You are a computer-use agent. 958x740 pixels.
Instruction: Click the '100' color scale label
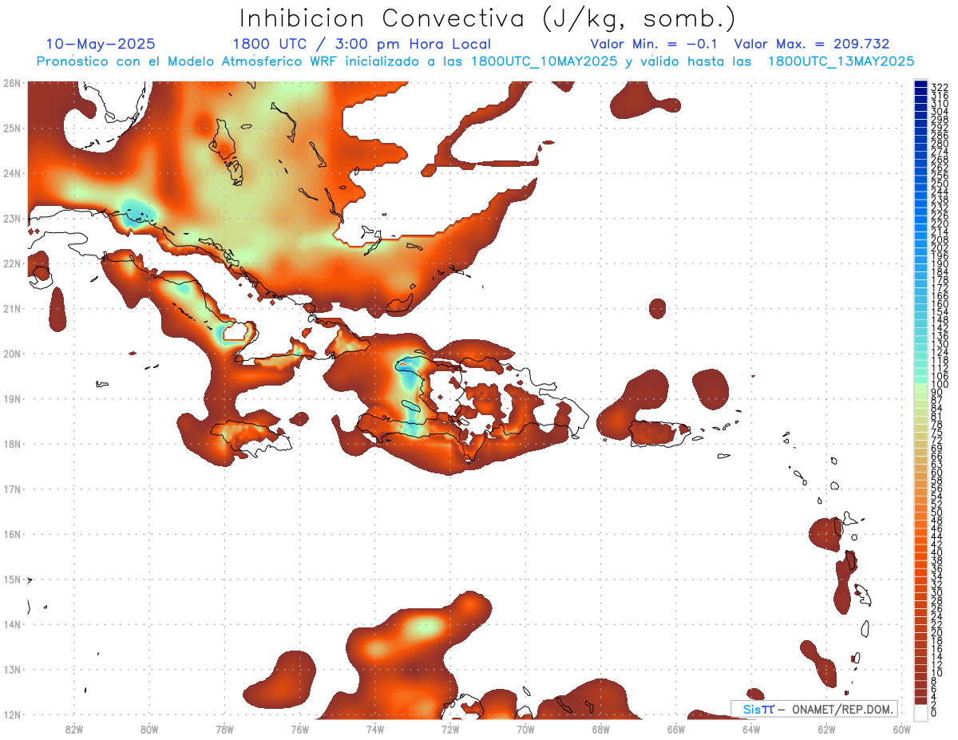click(940, 385)
